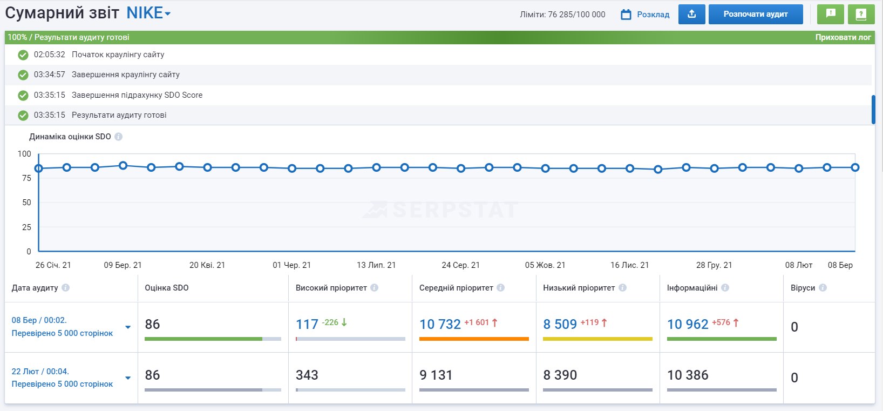This screenshot has height=411, width=883.
Task: Click info icon next to Динаміка оцінки SDO
Action: 119,137
